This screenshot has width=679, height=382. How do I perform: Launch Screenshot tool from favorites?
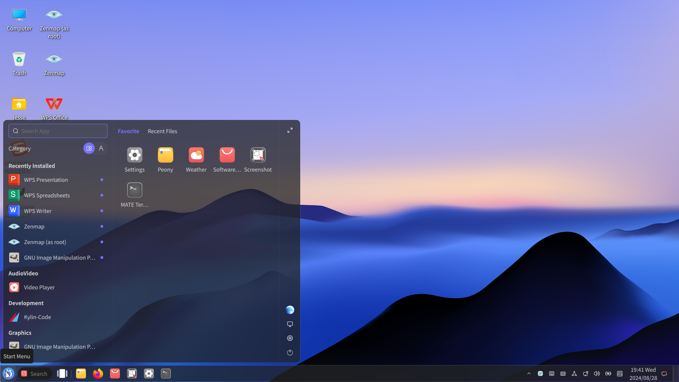[x=258, y=160]
